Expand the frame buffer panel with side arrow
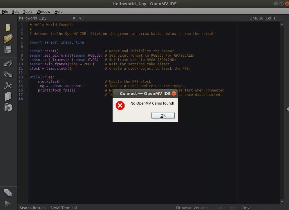Viewport: 289px width, 210px height. (288, 109)
